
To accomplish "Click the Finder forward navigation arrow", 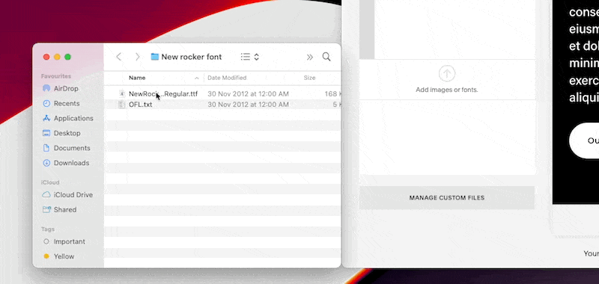I will pyautogui.click(x=138, y=57).
